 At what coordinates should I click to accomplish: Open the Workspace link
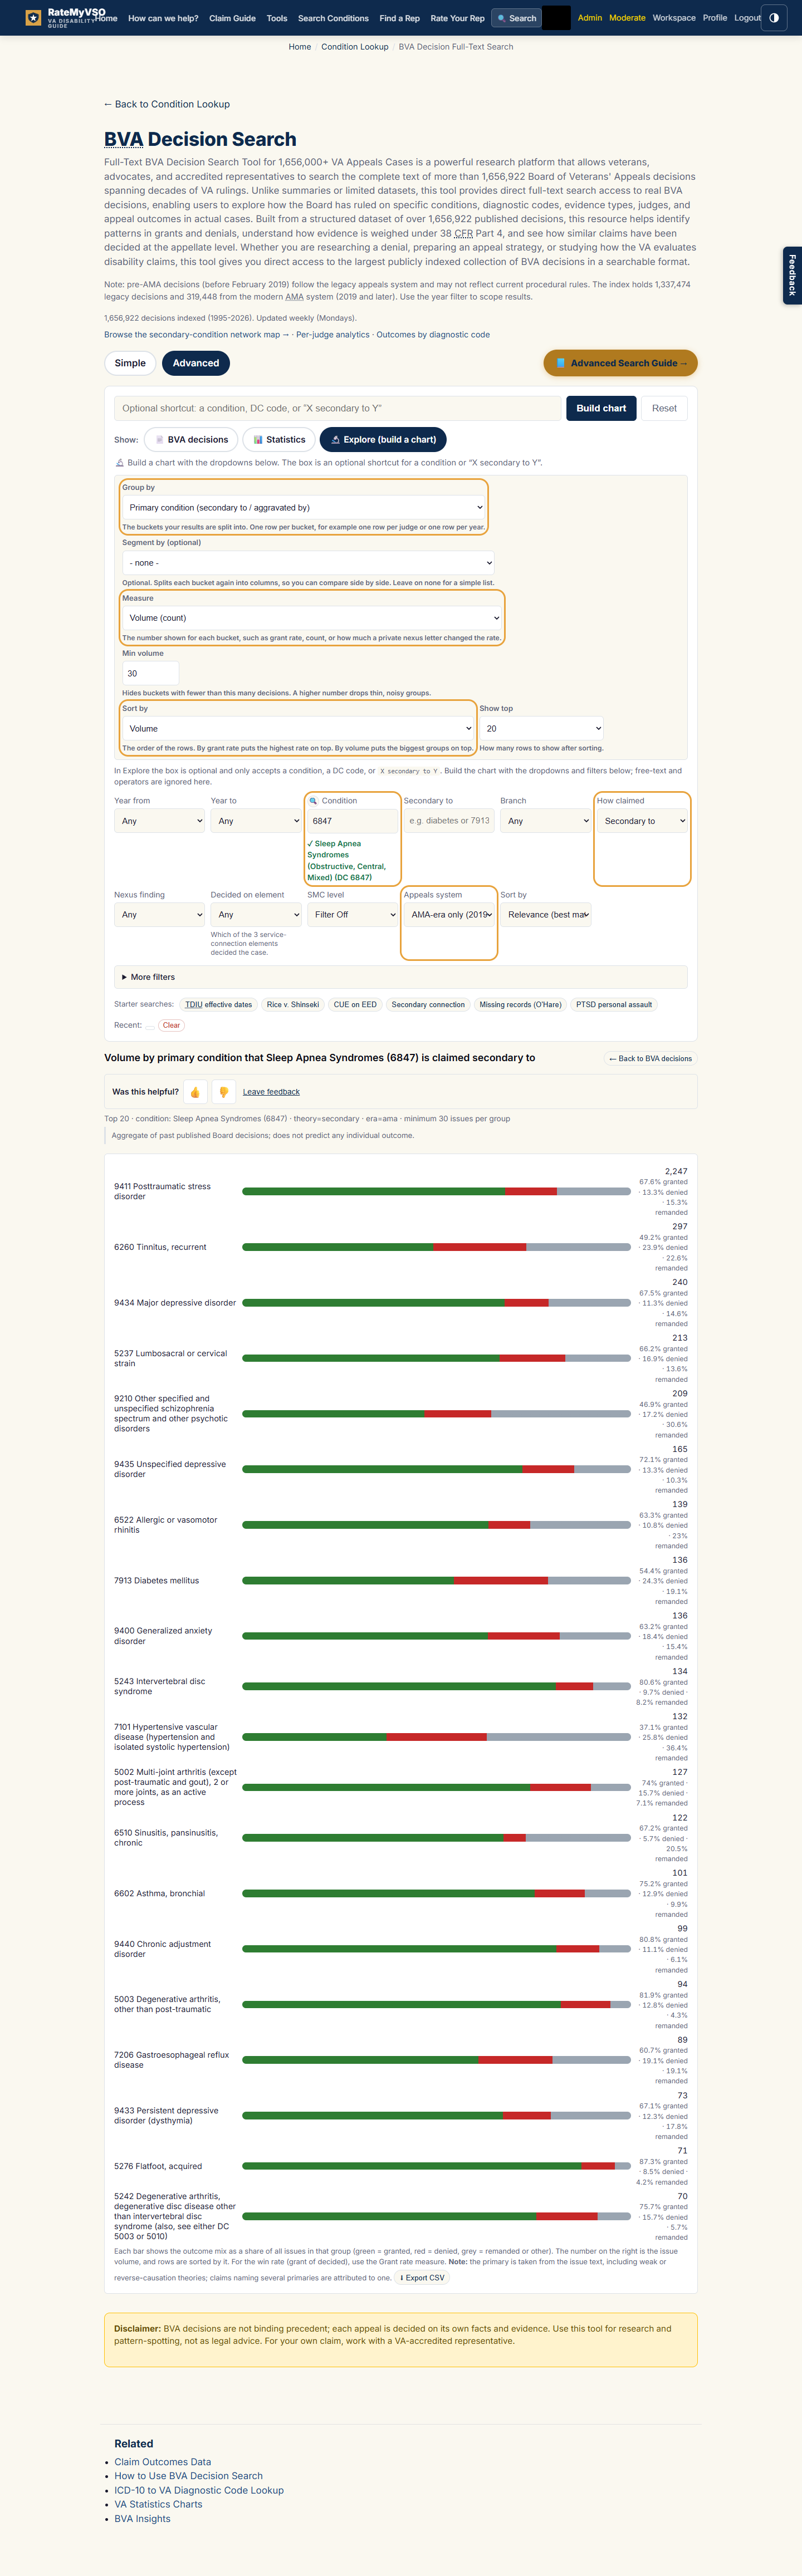coord(674,18)
